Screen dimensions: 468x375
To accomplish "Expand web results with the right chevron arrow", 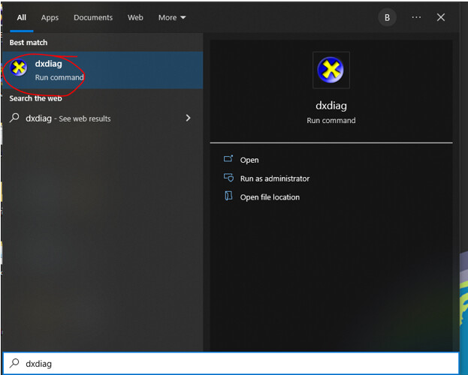I will 188,118.
